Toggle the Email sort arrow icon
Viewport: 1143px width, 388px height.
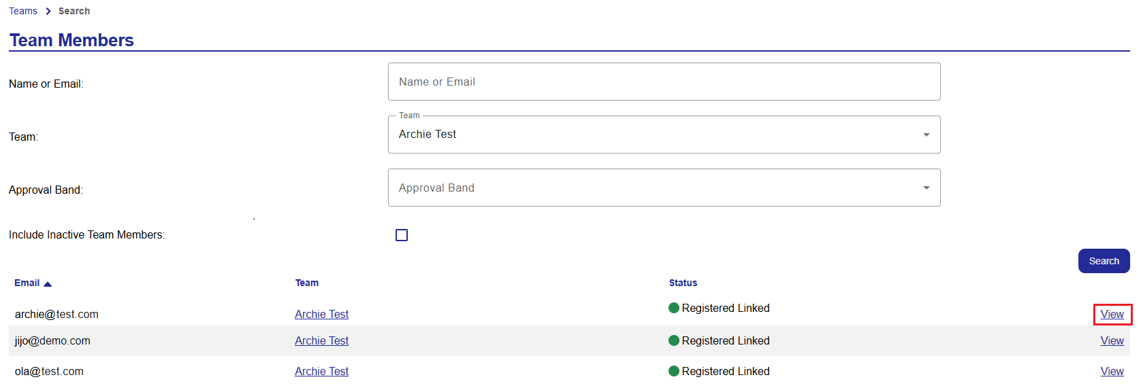click(x=48, y=284)
